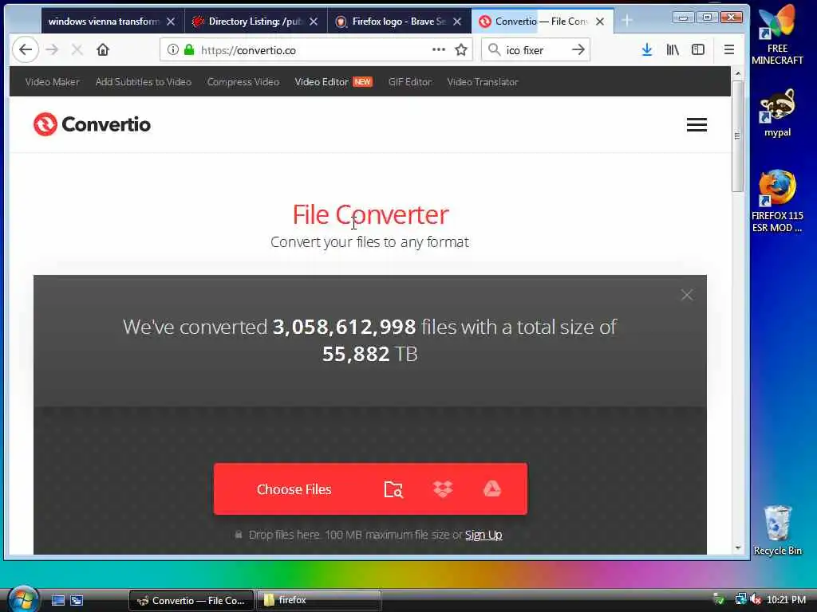Click the File Converter heading
Screen dimensions: 817x612
[x=370, y=214]
